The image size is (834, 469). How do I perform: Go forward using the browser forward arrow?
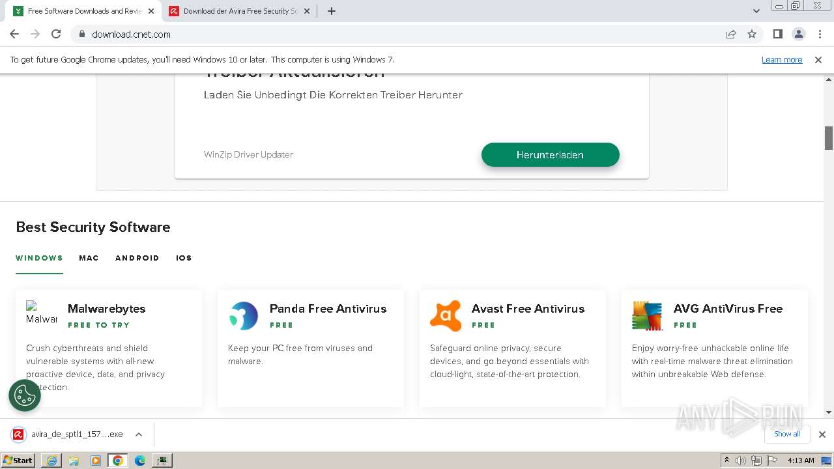(x=35, y=34)
